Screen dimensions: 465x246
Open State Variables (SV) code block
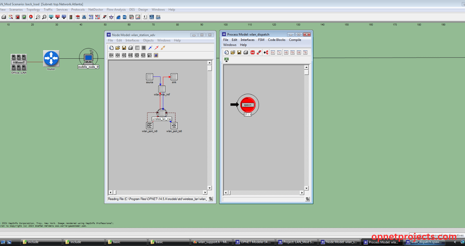(x=273, y=52)
